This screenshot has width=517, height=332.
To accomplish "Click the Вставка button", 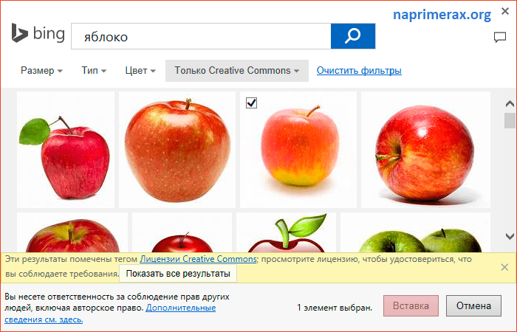I will (411, 306).
